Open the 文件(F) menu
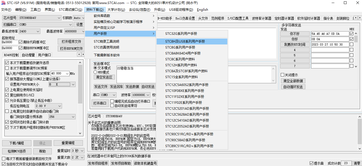This screenshot has width=362, height=166. (x=6, y=10)
